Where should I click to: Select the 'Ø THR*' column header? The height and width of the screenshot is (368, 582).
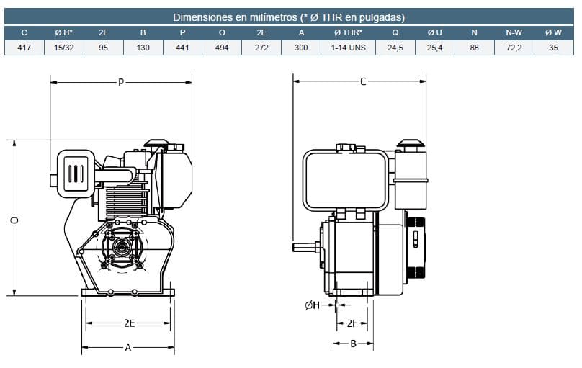[348, 32]
